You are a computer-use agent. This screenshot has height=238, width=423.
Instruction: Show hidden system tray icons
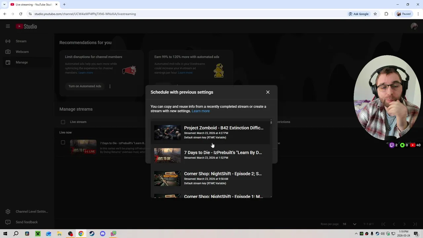[x=356, y=234]
